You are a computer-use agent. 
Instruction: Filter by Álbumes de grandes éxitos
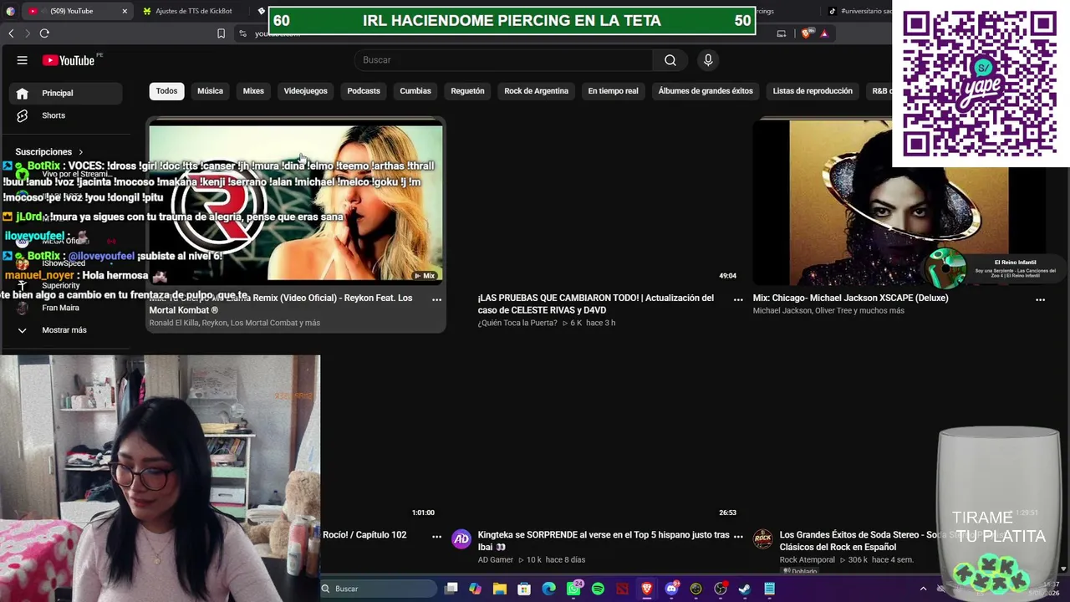[x=706, y=91]
